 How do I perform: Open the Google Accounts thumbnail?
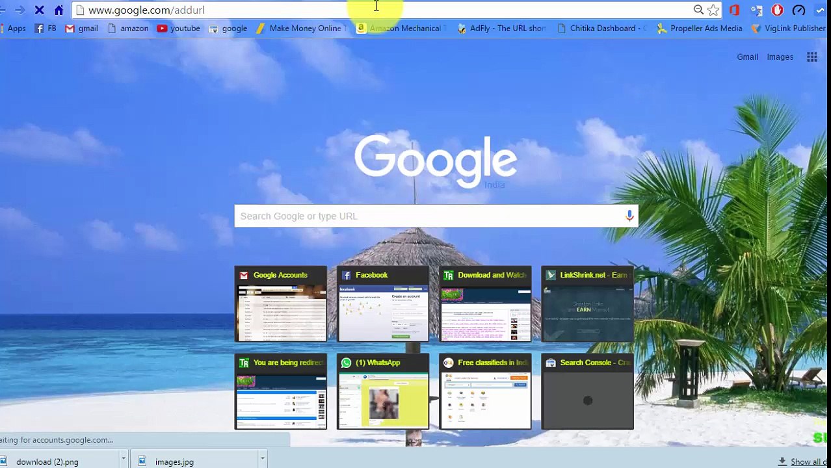[281, 304]
